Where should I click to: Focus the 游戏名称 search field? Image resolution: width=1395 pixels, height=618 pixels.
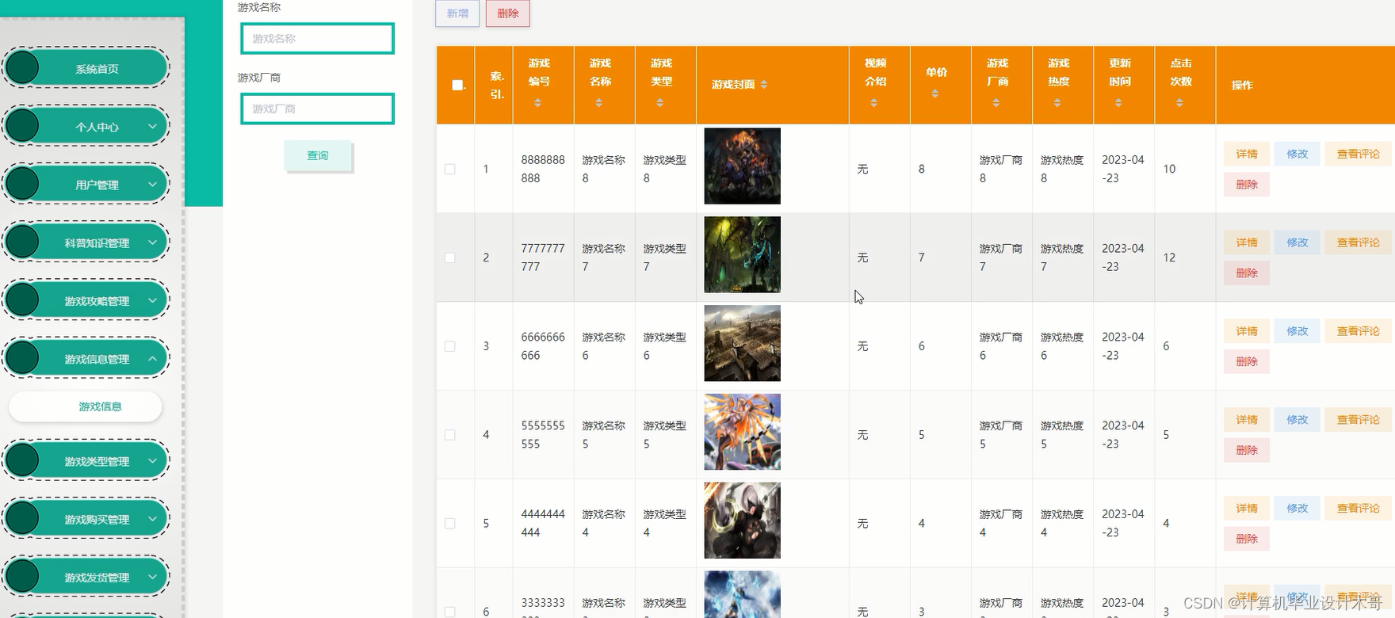[318, 38]
